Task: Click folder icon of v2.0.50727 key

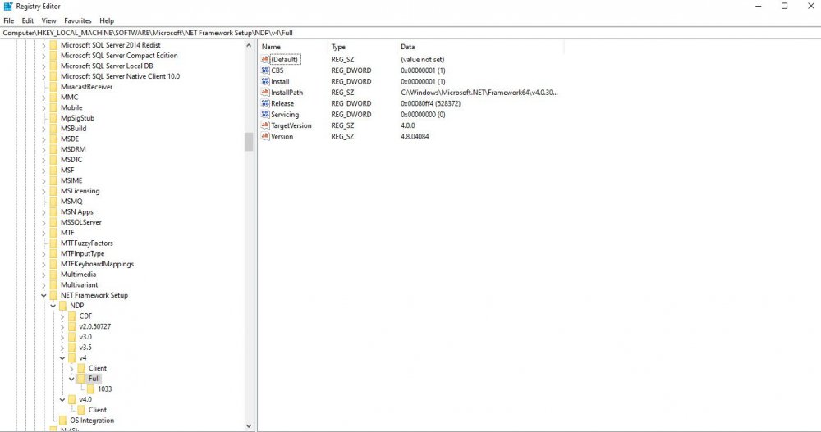Action: [72, 326]
